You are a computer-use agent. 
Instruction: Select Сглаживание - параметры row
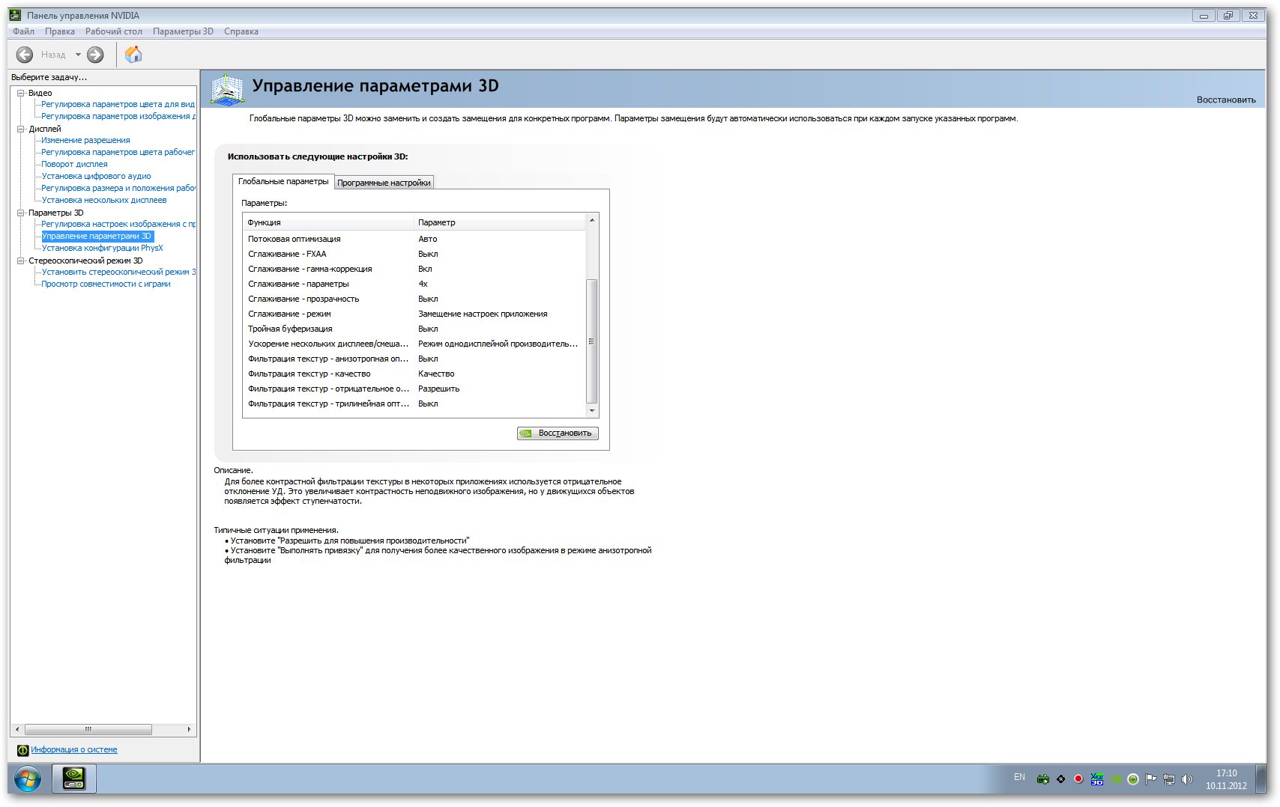(414, 284)
